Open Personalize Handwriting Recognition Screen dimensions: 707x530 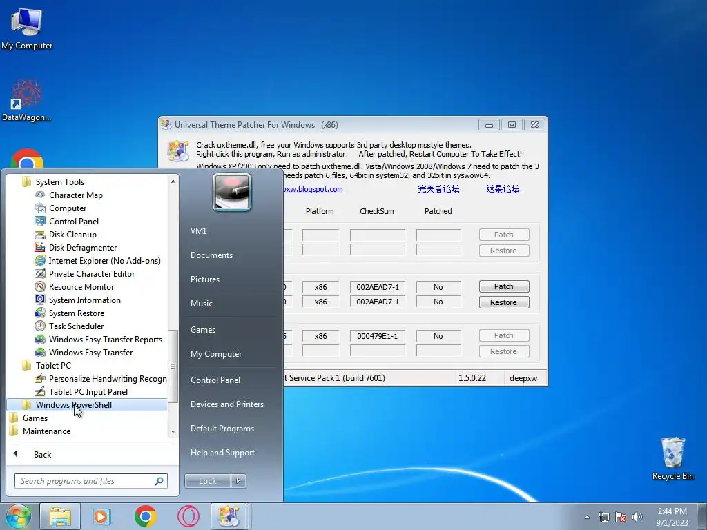(107, 379)
